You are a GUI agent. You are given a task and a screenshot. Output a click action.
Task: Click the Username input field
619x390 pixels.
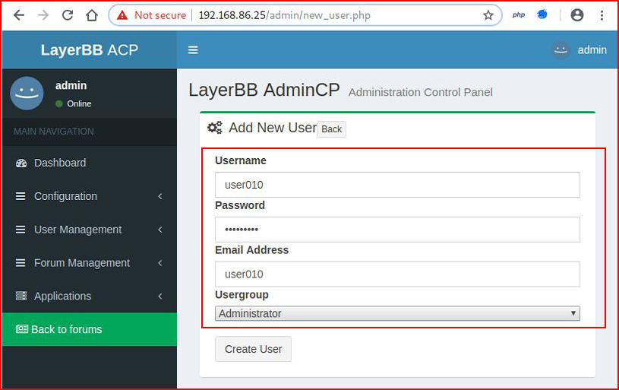(x=397, y=185)
